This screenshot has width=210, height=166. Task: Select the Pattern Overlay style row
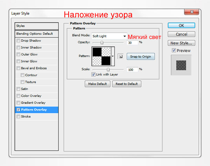(36, 110)
